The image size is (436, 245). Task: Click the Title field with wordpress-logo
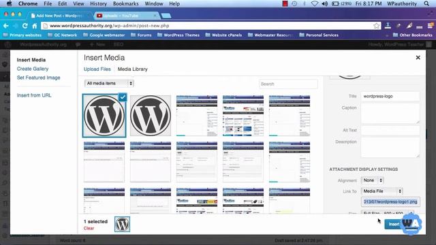(x=390, y=97)
